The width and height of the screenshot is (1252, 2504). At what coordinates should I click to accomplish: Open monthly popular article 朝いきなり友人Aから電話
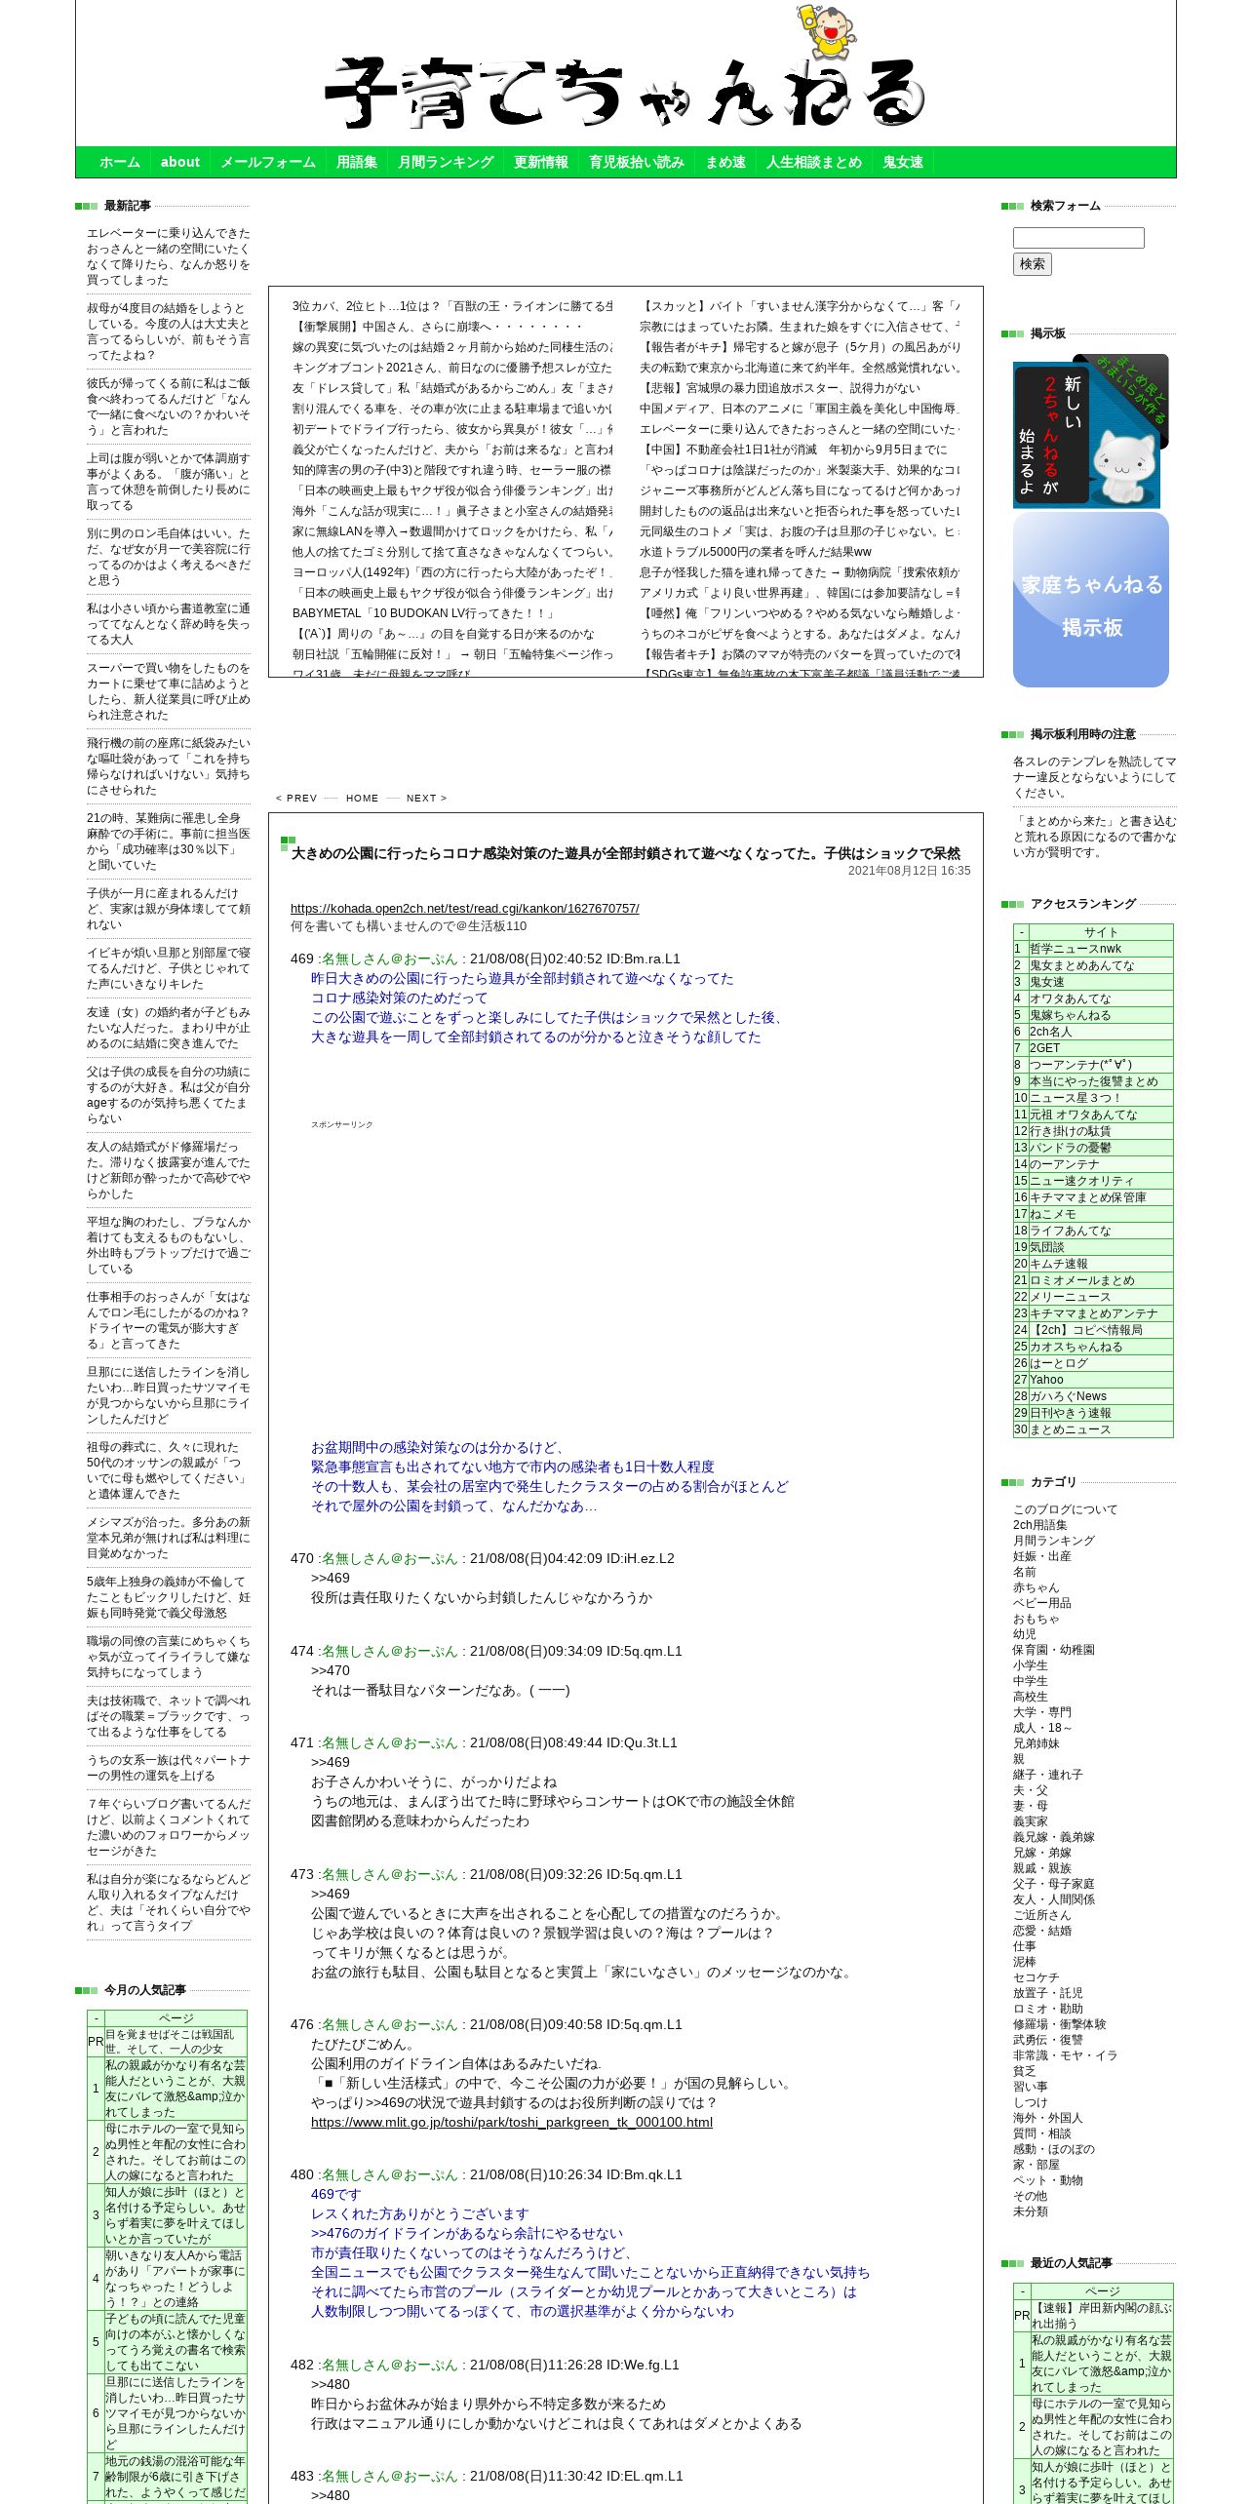coord(176,2279)
